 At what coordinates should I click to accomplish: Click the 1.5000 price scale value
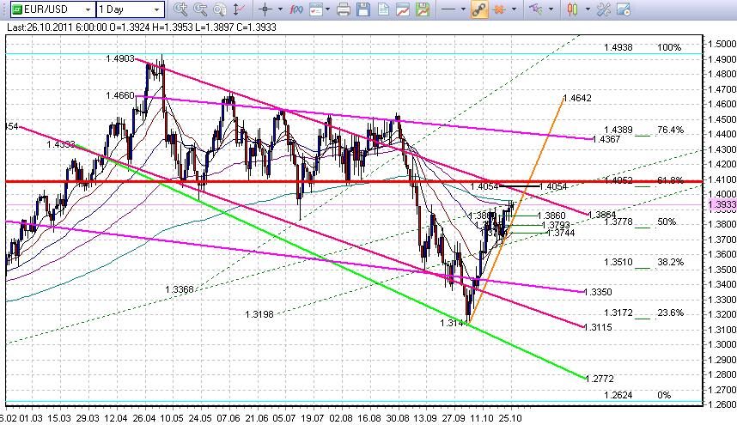click(722, 44)
